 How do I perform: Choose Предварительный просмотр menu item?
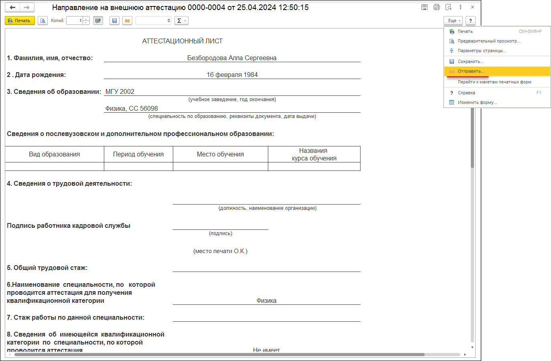497,41
